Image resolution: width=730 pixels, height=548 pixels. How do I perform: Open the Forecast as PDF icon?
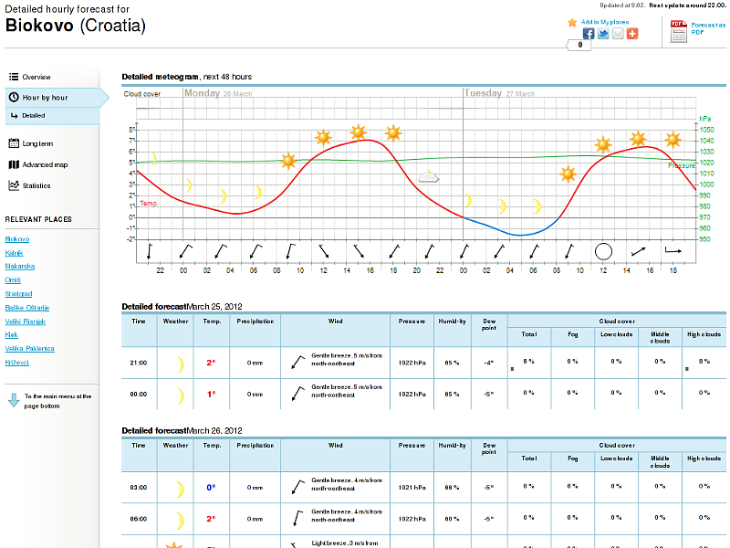(x=679, y=31)
